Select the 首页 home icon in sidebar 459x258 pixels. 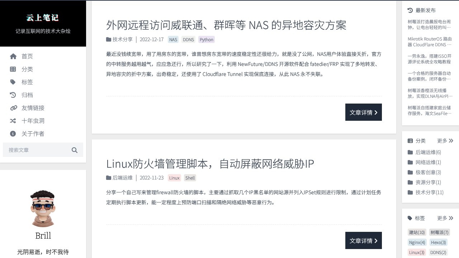point(13,56)
